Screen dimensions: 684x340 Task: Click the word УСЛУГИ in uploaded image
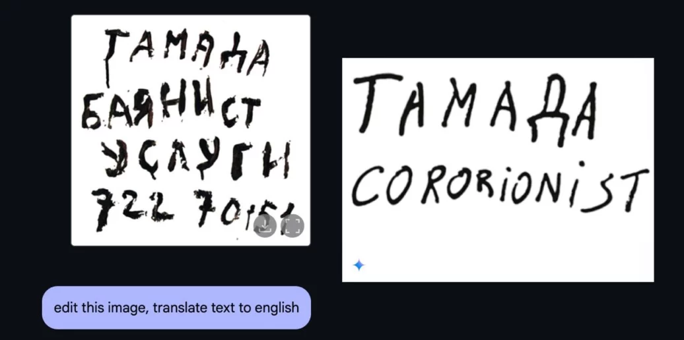point(196,159)
